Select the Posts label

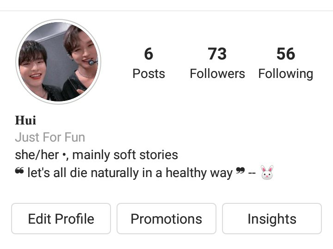pos(148,74)
